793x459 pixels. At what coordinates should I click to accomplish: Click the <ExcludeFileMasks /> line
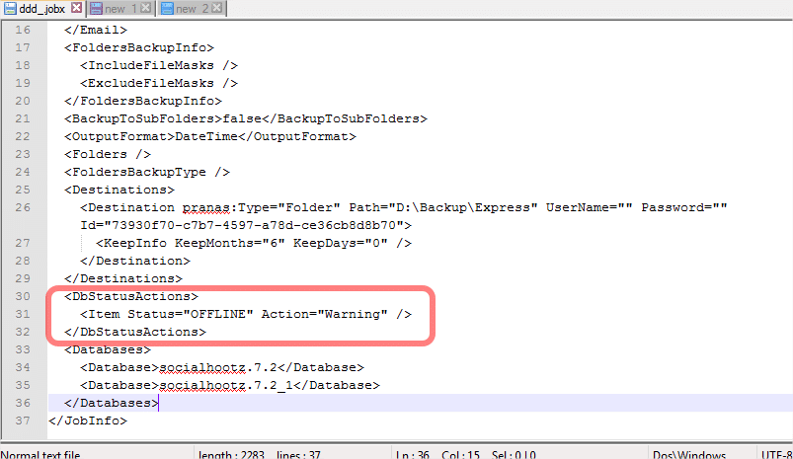159,83
